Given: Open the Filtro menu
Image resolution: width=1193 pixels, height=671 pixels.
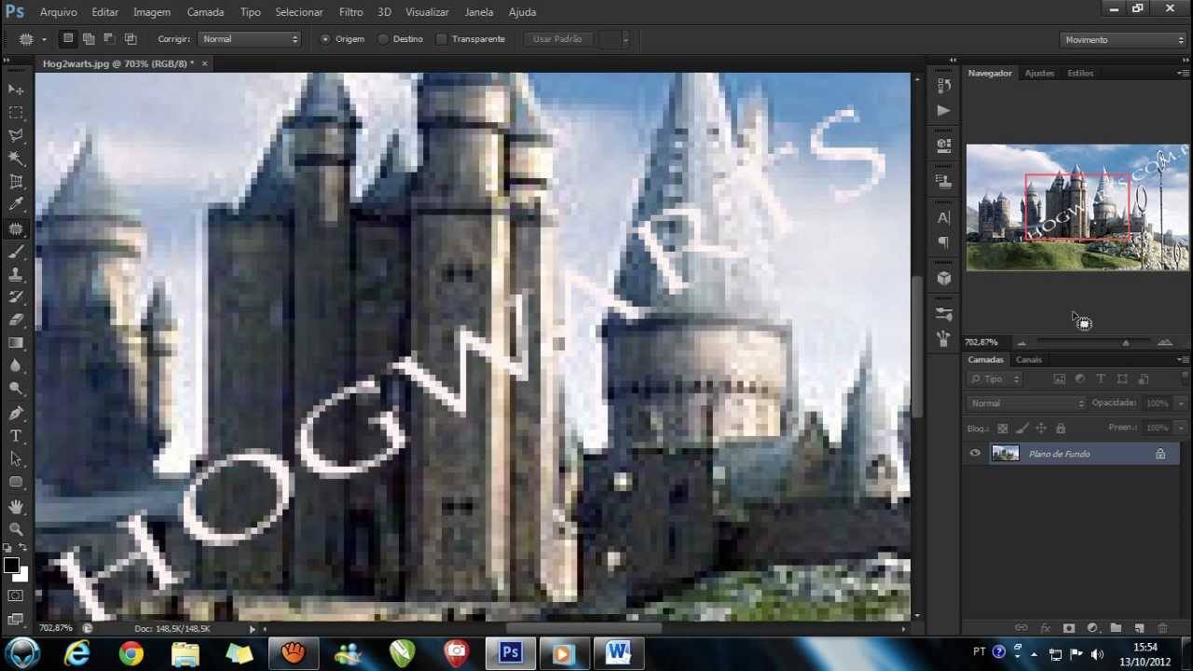Looking at the screenshot, I should [x=351, y=12].
